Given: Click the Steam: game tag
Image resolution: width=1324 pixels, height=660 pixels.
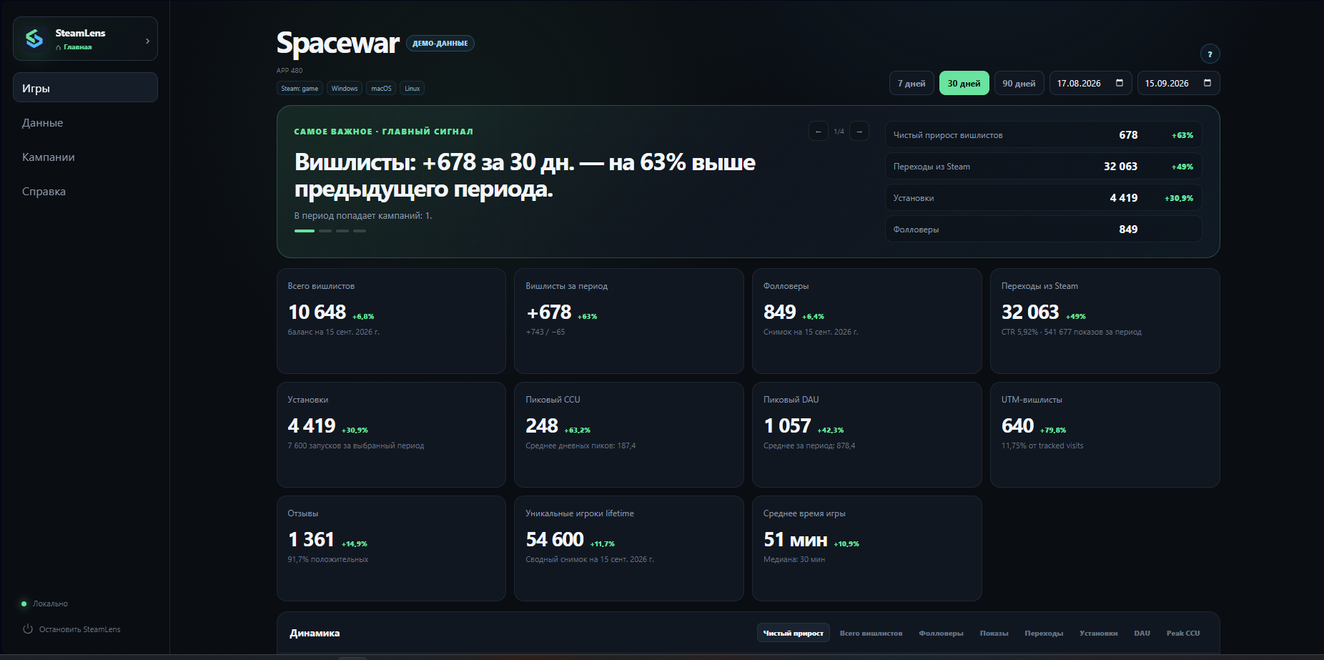Looking at the screenshot, I should point(300,89).
